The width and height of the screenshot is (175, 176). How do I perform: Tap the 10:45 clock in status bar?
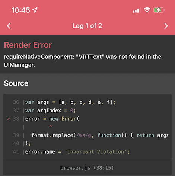pos(21,10)
